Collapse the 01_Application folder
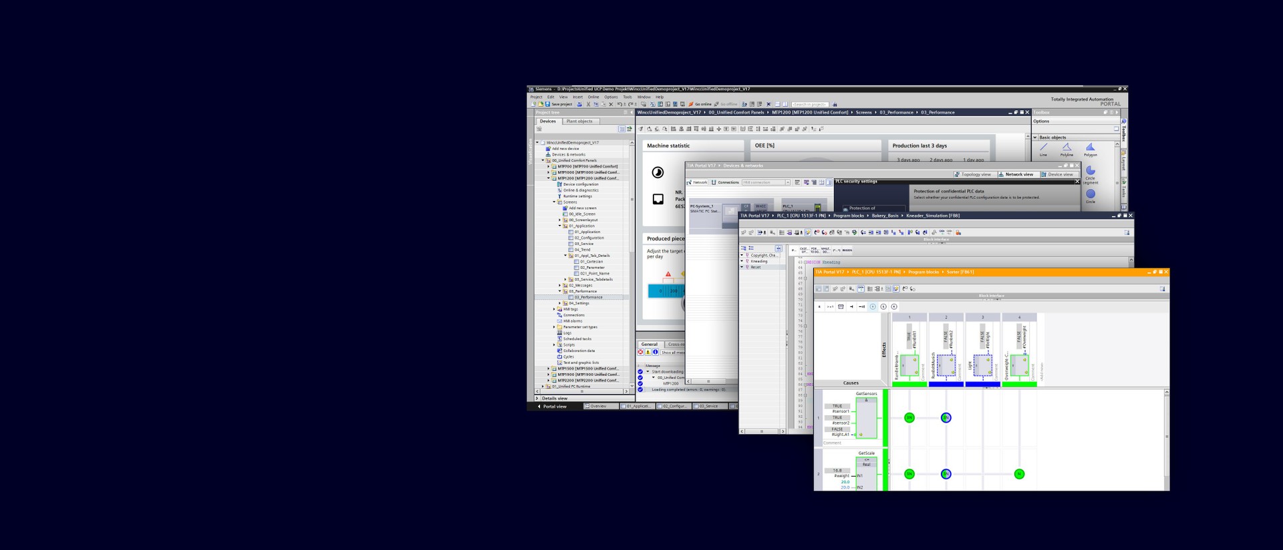 coord(560,226)
